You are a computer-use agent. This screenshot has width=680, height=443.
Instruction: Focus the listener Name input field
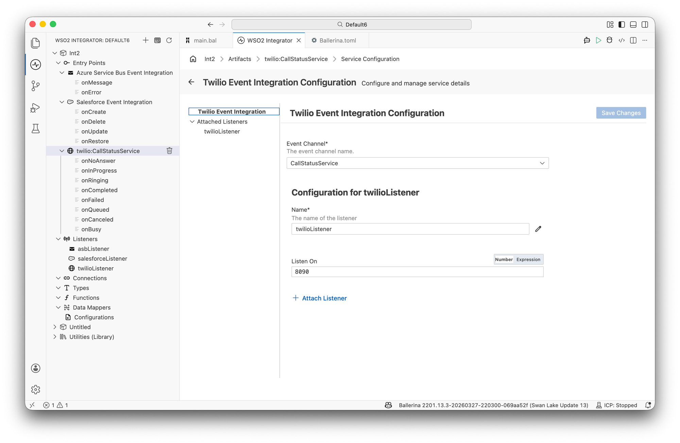(x=410, y=229)
